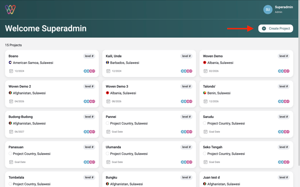Click the level # badge on Juan test d
Image resolution: width=300 pixels, height=187 pixels.
[283, 177]
